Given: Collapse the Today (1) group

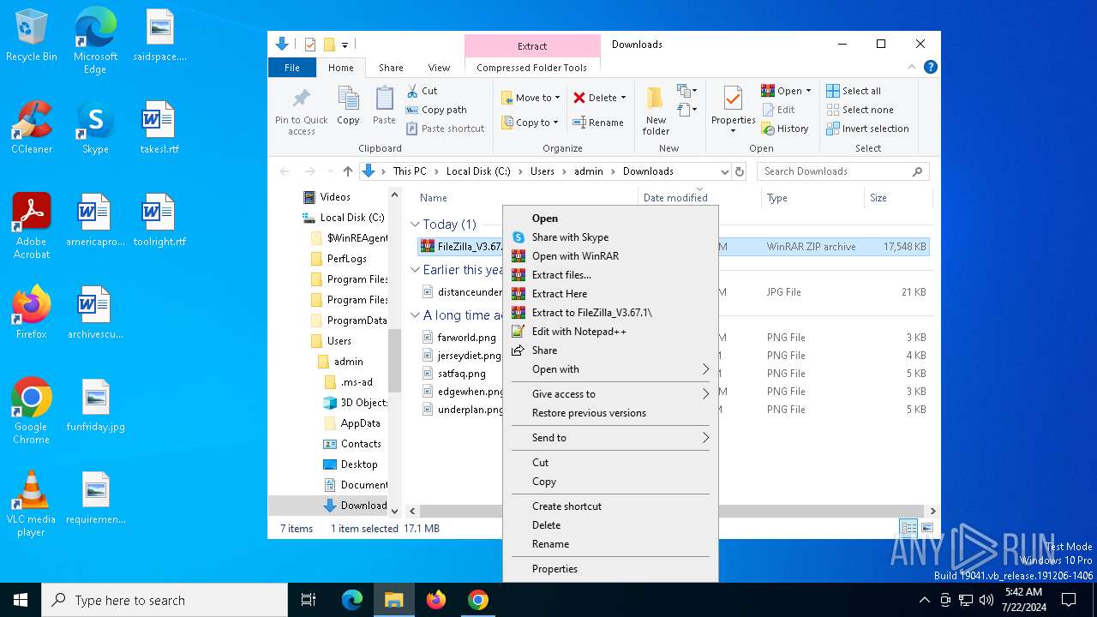Looking at the screenshot, I should pos(415,225).
